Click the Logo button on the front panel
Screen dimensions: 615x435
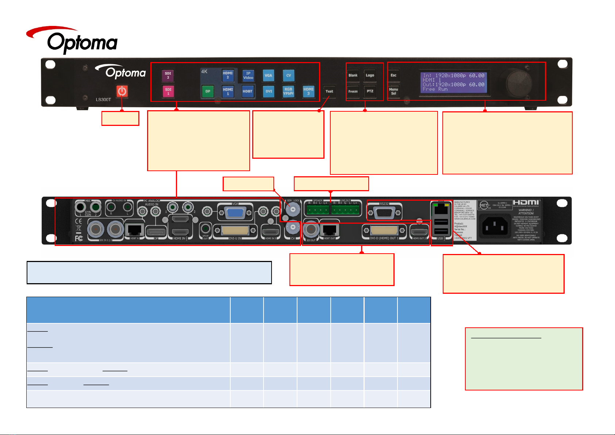click(370, 76)
